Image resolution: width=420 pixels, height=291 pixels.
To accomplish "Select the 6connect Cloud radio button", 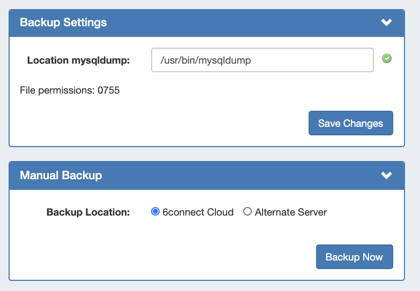I will pyautogui.click(x=156, y=212).
